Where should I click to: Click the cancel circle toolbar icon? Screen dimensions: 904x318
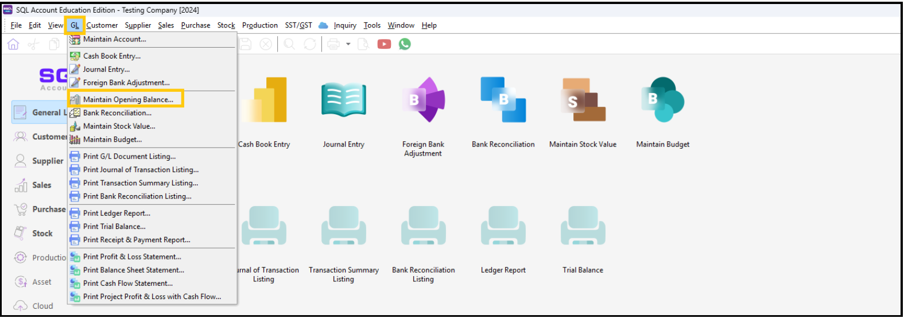click(266, 44)
